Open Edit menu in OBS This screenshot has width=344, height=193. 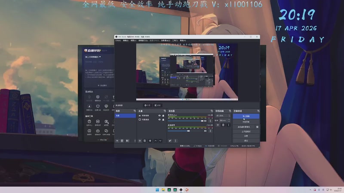pos(126,40)
